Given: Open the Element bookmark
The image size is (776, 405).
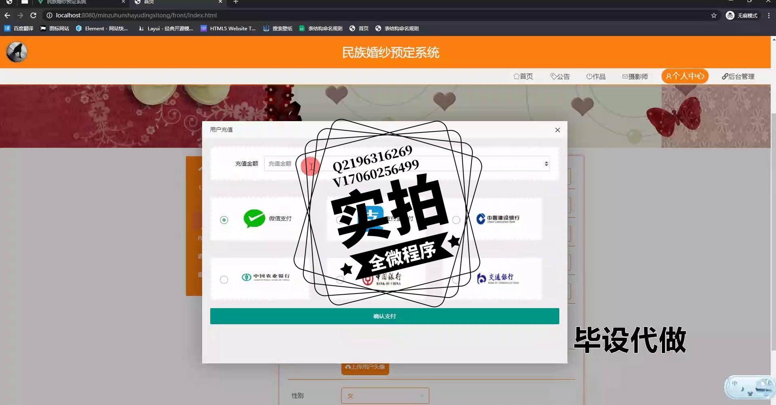Looking at the screenshot, I should [102, 28].
